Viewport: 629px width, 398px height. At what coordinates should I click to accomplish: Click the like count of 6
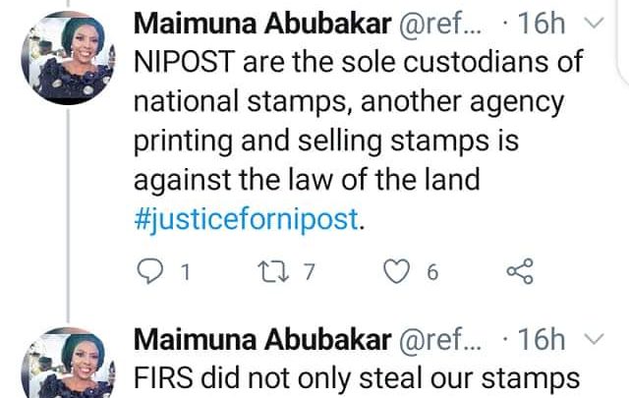pos(431,273)
